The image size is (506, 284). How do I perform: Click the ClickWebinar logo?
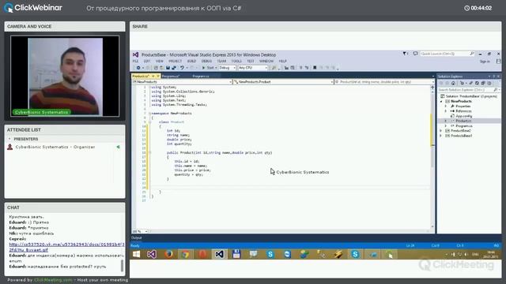click(33, 8)
